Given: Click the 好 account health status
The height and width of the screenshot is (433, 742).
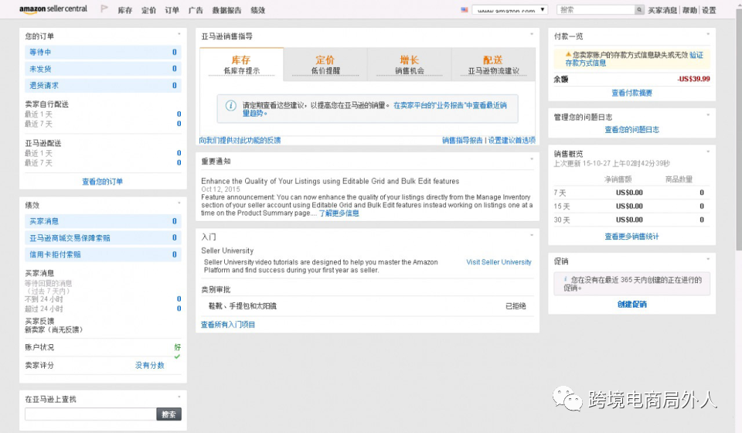Looking at the screenshot, I should [x=178, y=347].
